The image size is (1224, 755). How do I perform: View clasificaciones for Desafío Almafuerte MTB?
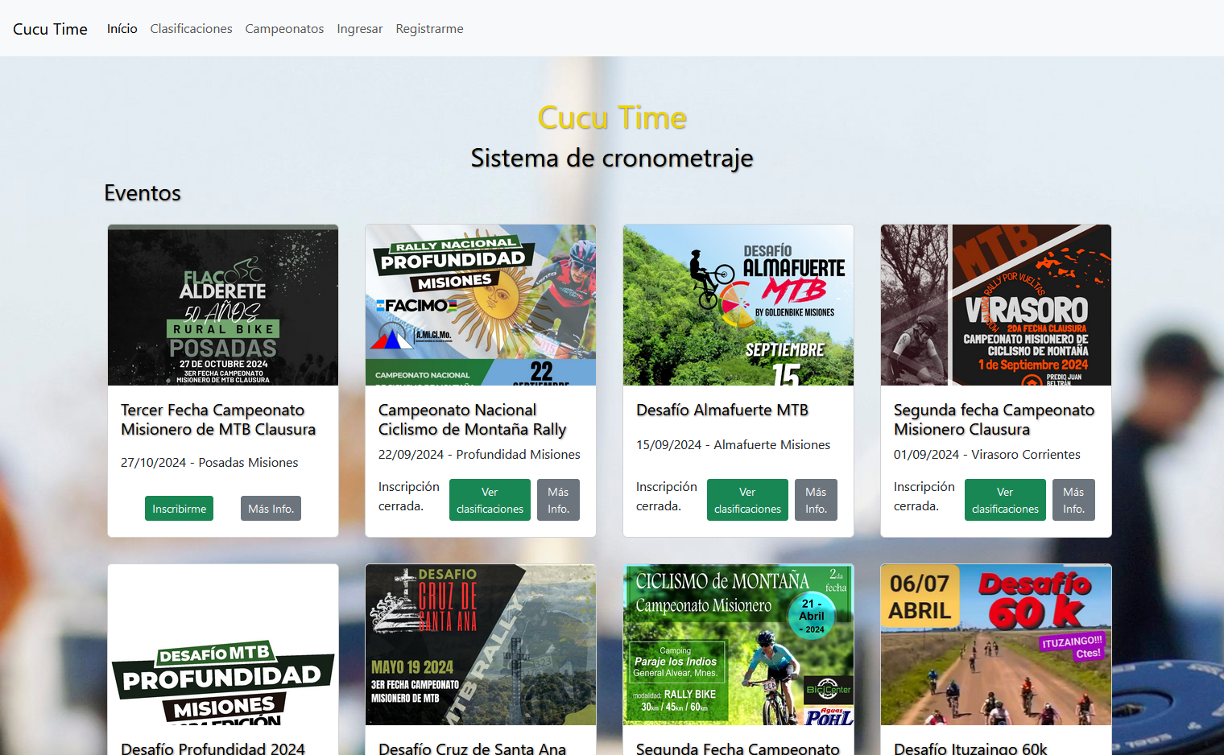[747, 500]
